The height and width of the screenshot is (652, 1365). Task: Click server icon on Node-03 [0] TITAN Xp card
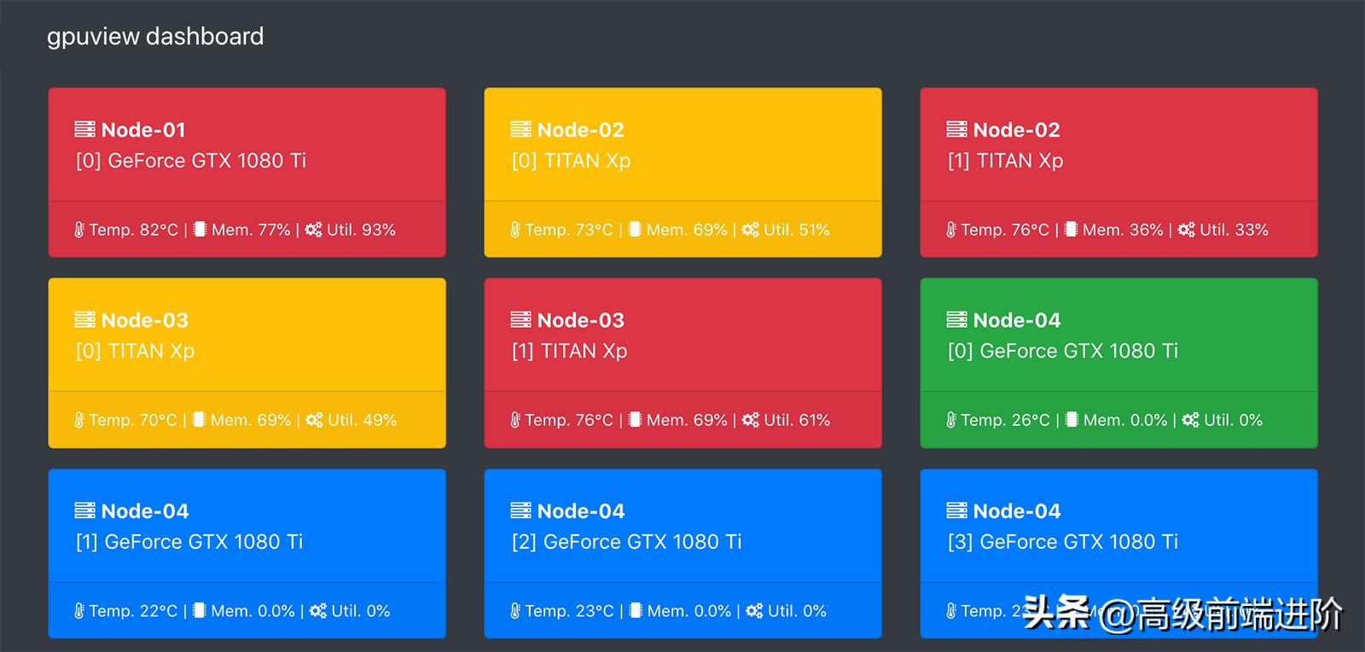click(85, 320)
